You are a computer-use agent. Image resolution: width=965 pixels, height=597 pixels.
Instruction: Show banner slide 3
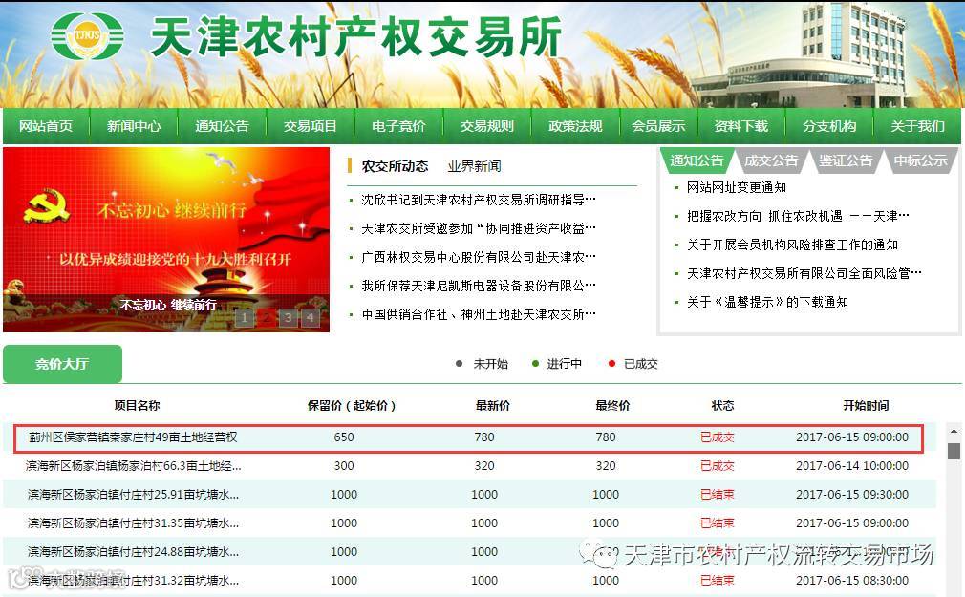pos(288,317)
